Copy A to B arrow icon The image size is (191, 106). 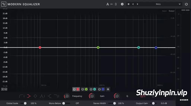coord(112,4)
